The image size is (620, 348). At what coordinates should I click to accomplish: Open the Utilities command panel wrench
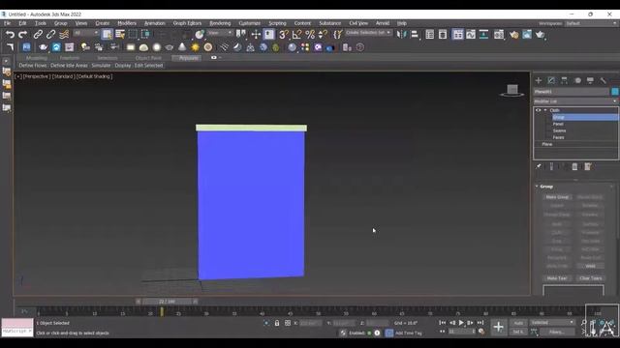pyautogui.click(x=603, y=80)
